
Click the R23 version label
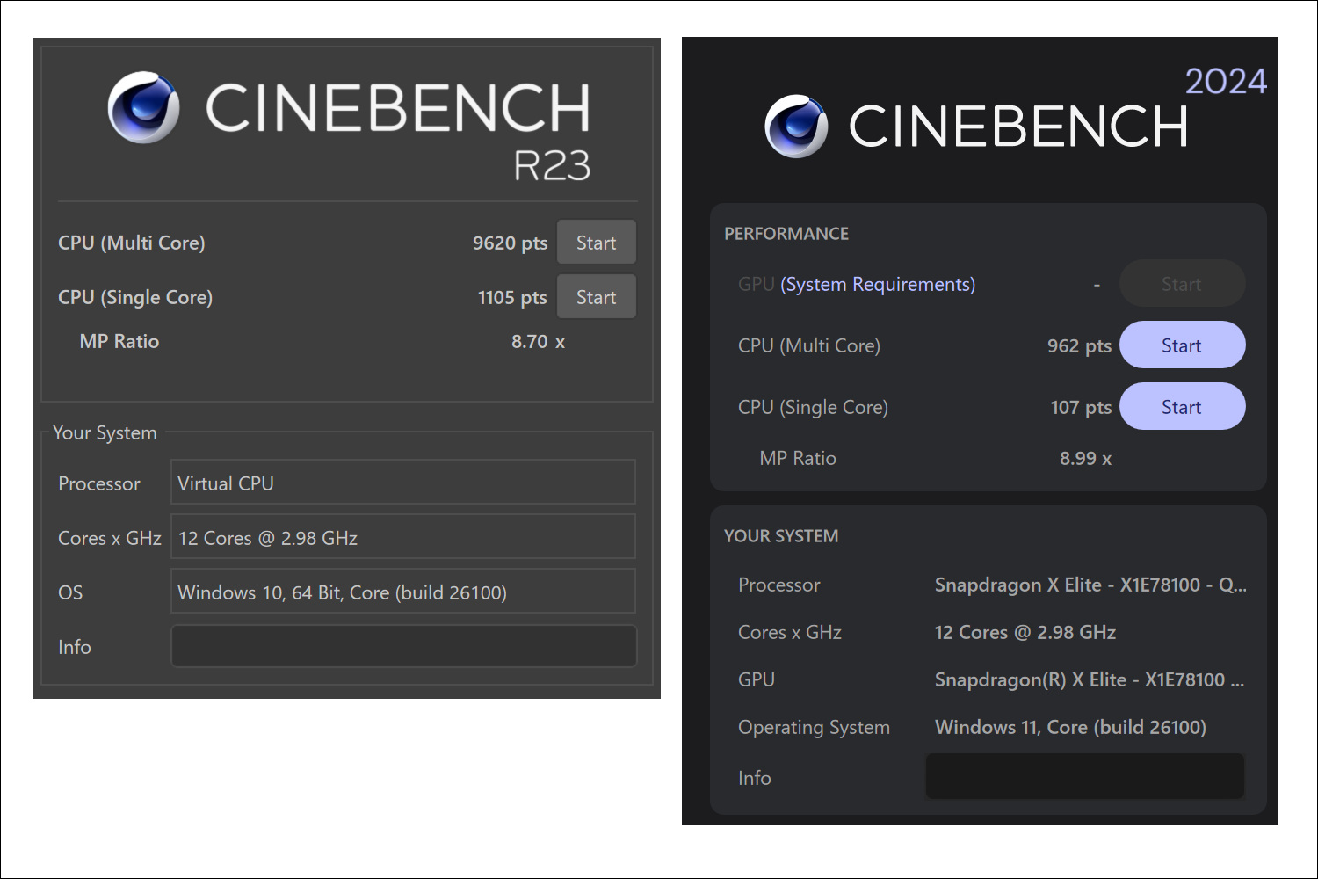point(552,165)
